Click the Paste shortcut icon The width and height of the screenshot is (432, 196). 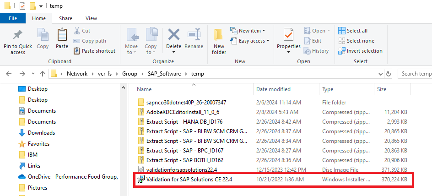click(77, 51)
